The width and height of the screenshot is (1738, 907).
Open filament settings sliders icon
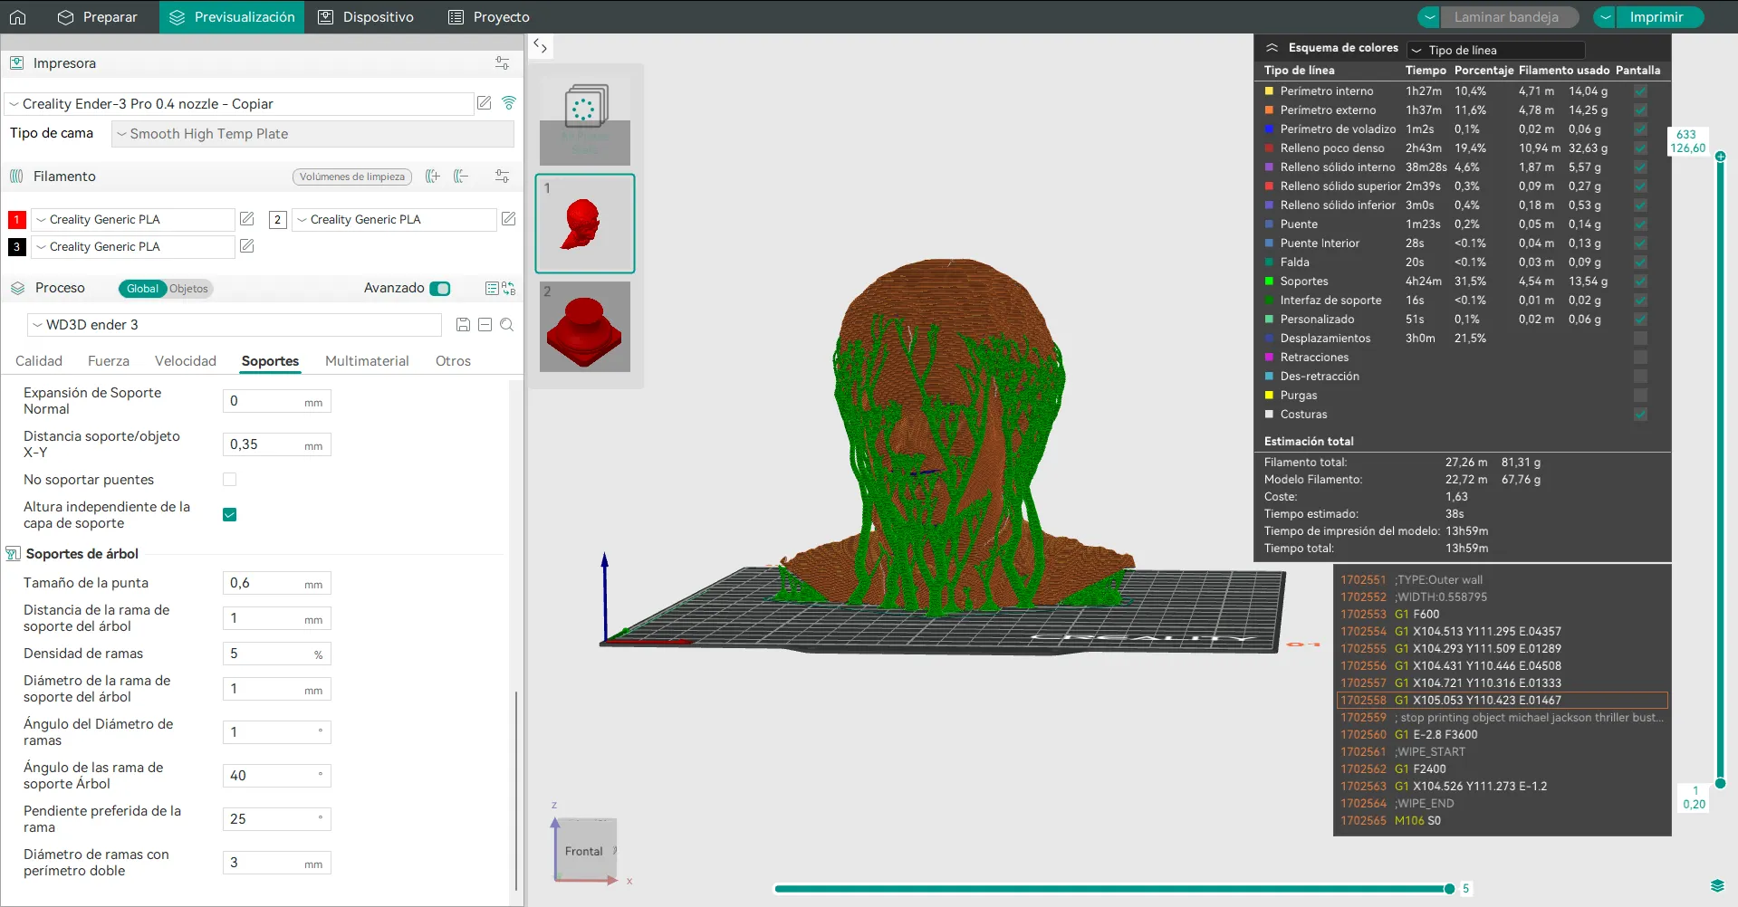click(502, 177)
